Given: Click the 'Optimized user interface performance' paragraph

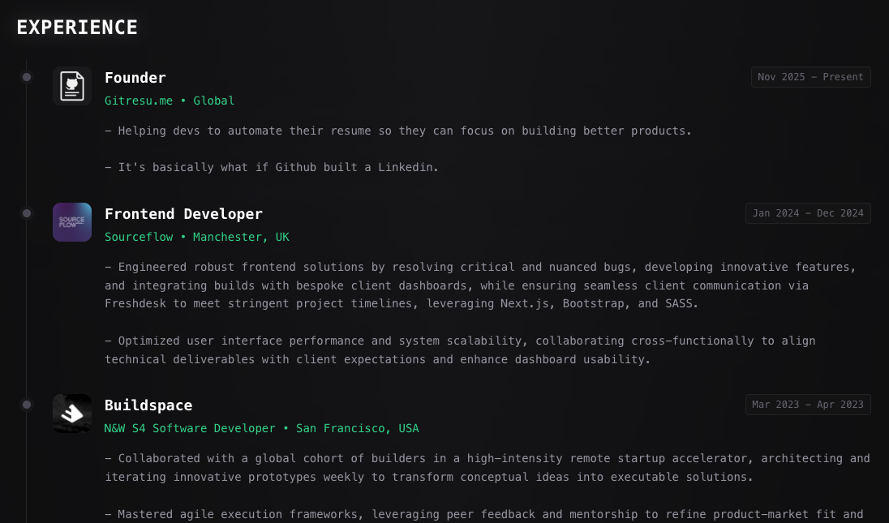Looking at the screenshot, I should pyautogui.click(x=460, y=349).
